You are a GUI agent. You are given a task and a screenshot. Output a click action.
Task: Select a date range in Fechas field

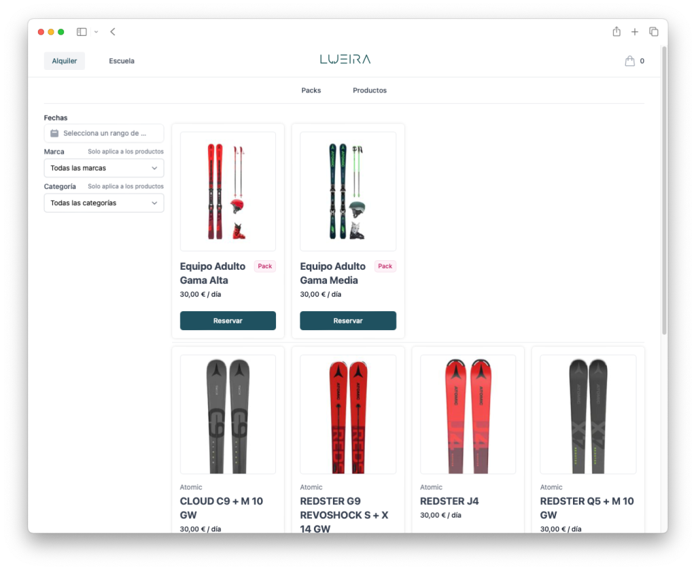(x=104, y=133)
